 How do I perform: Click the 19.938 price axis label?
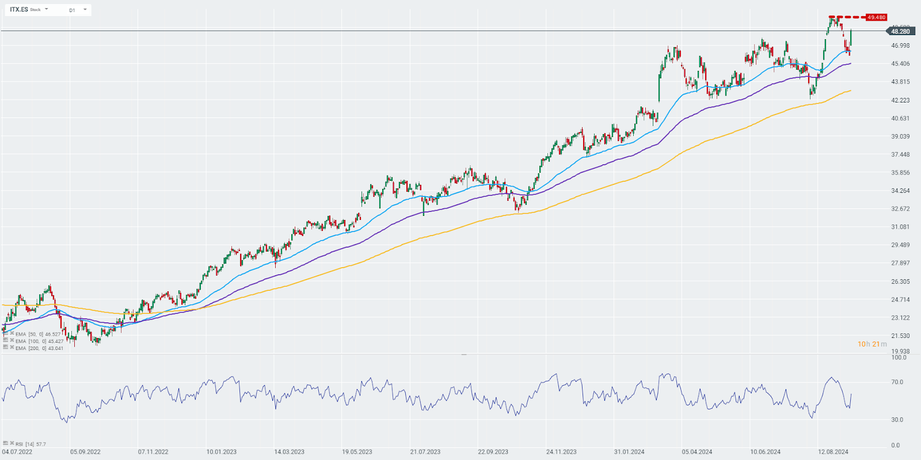(x=900, y=351)
